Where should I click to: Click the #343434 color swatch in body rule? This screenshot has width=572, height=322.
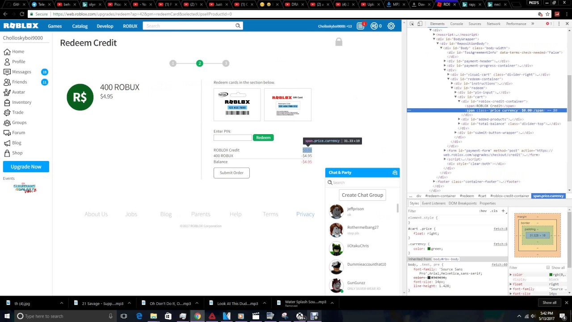(x=429, y=278)
